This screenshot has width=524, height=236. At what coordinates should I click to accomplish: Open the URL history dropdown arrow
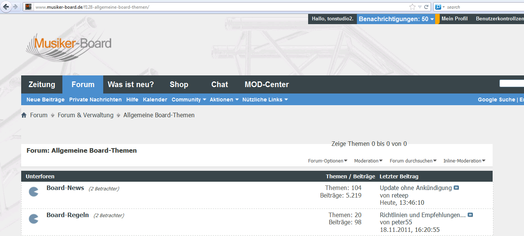tap(420, 7)
